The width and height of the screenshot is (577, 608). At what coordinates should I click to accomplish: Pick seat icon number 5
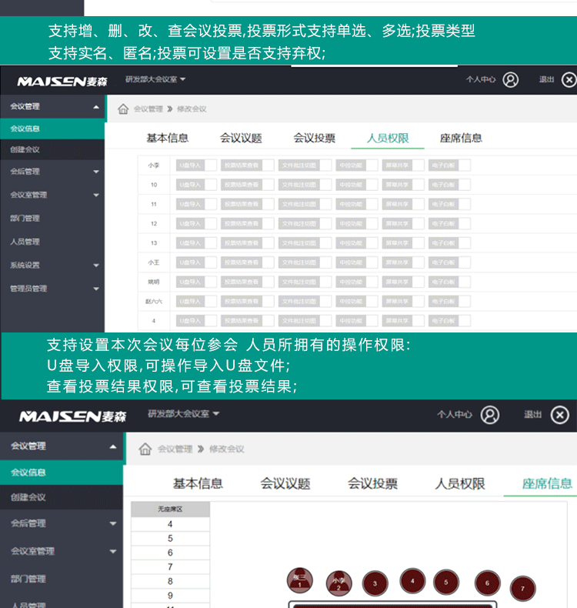point(446,583)
